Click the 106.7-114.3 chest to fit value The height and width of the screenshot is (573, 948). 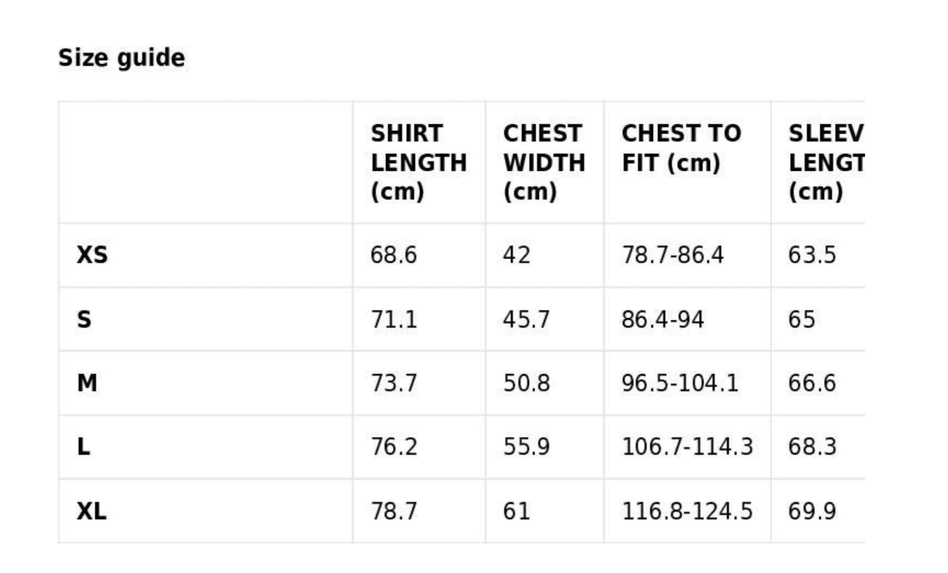[687, 447]
